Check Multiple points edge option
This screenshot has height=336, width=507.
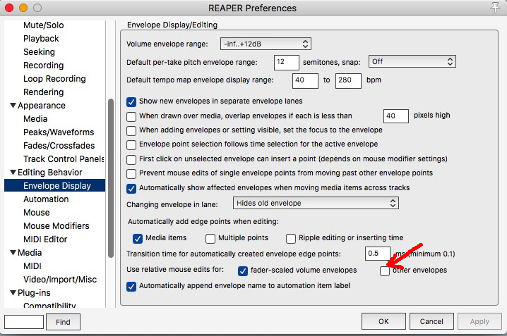(x=210, y=239)
